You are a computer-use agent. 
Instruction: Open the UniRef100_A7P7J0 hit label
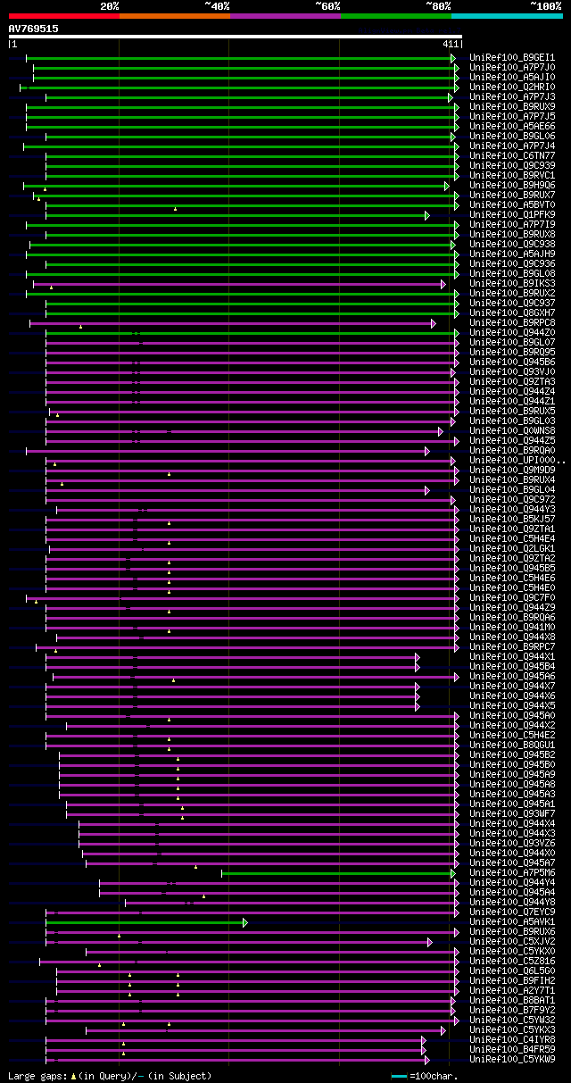click(512, 68)
